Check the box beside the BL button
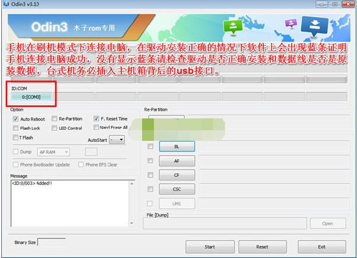357x258 pixels. [x=150, y=146]
